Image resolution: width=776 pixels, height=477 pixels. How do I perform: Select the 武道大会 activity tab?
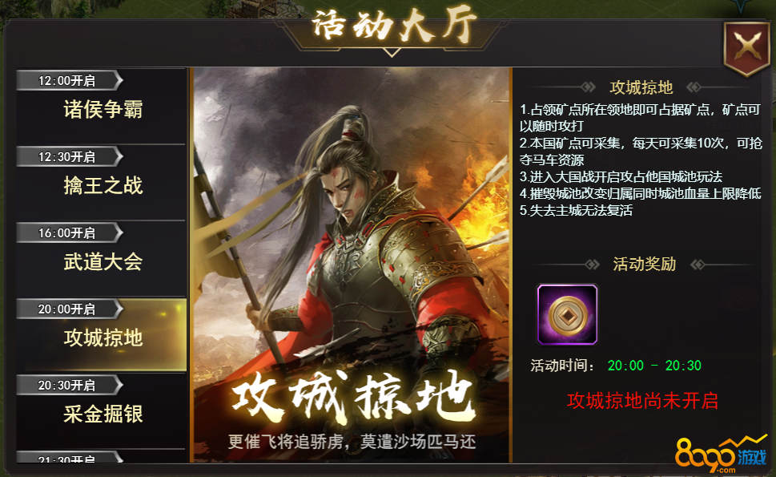pos(102,259)
